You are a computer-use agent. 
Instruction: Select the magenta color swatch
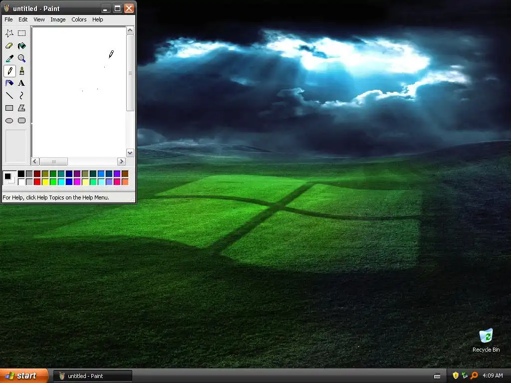[77, 182]
